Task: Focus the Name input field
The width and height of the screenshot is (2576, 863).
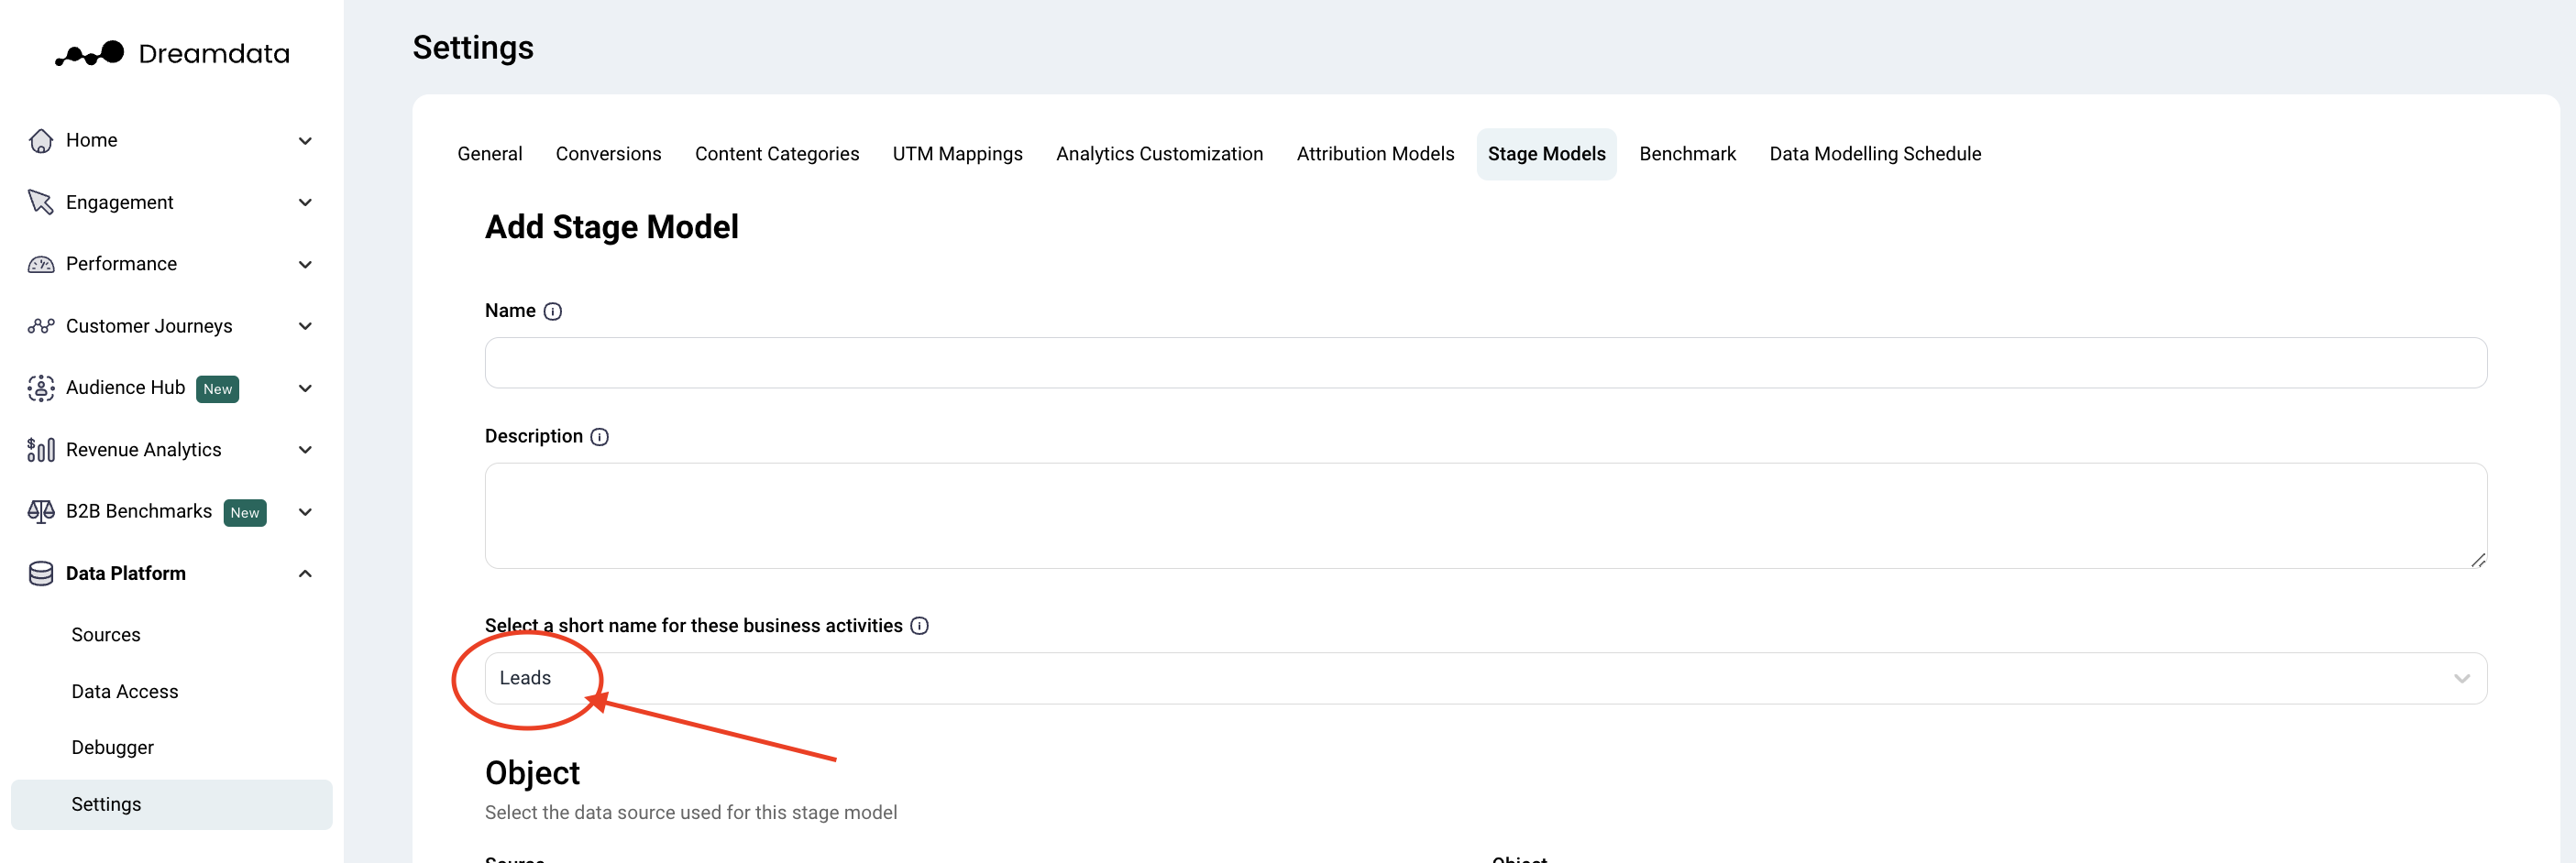Action: click(x=1486, y=364)
